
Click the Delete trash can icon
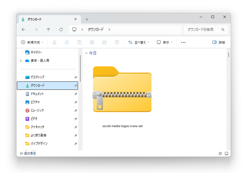(117, 42)
